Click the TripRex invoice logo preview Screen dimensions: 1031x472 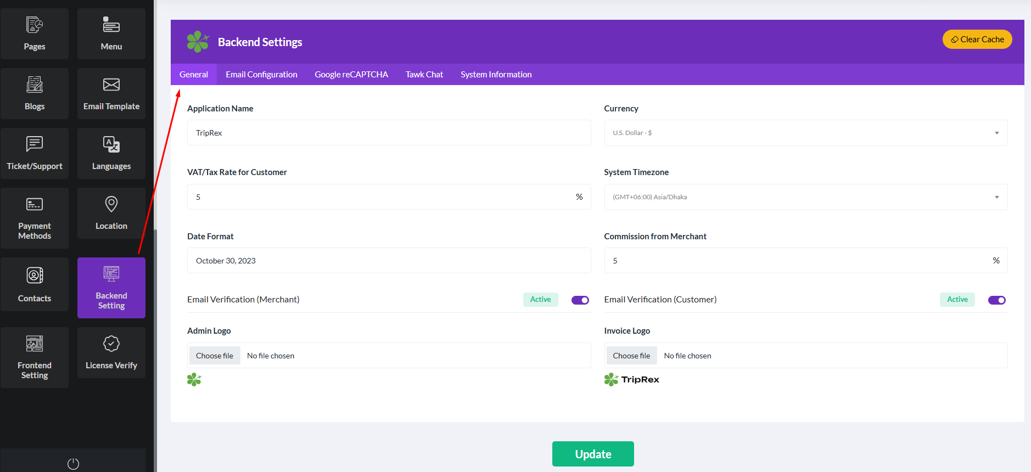[632, 380]
